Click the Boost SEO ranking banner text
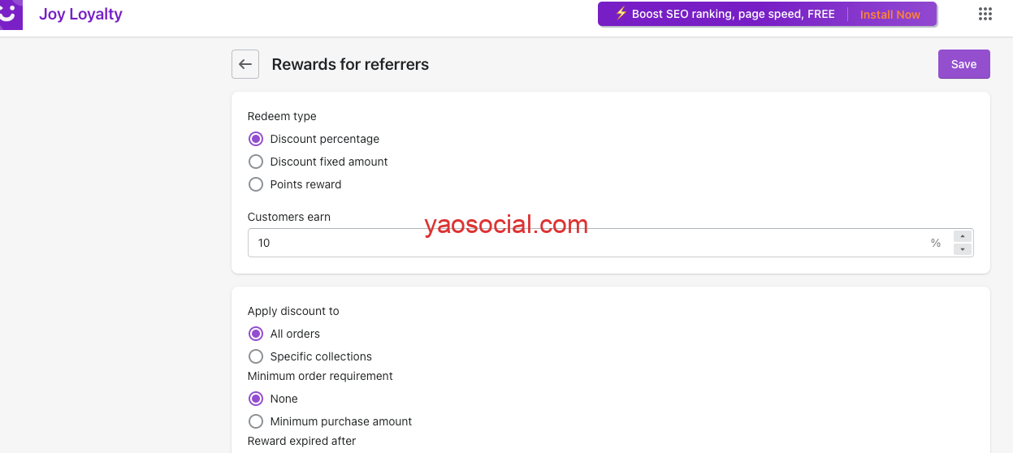 [x=733, y=14]
